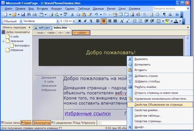Open the Undo history dropdown arrow
The height and width of the screenshot is (131, 194).
pos(101,15)
